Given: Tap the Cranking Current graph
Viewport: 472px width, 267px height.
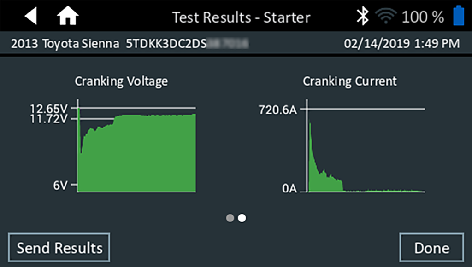Looking at the screenshot, I should tap(366, 157).
